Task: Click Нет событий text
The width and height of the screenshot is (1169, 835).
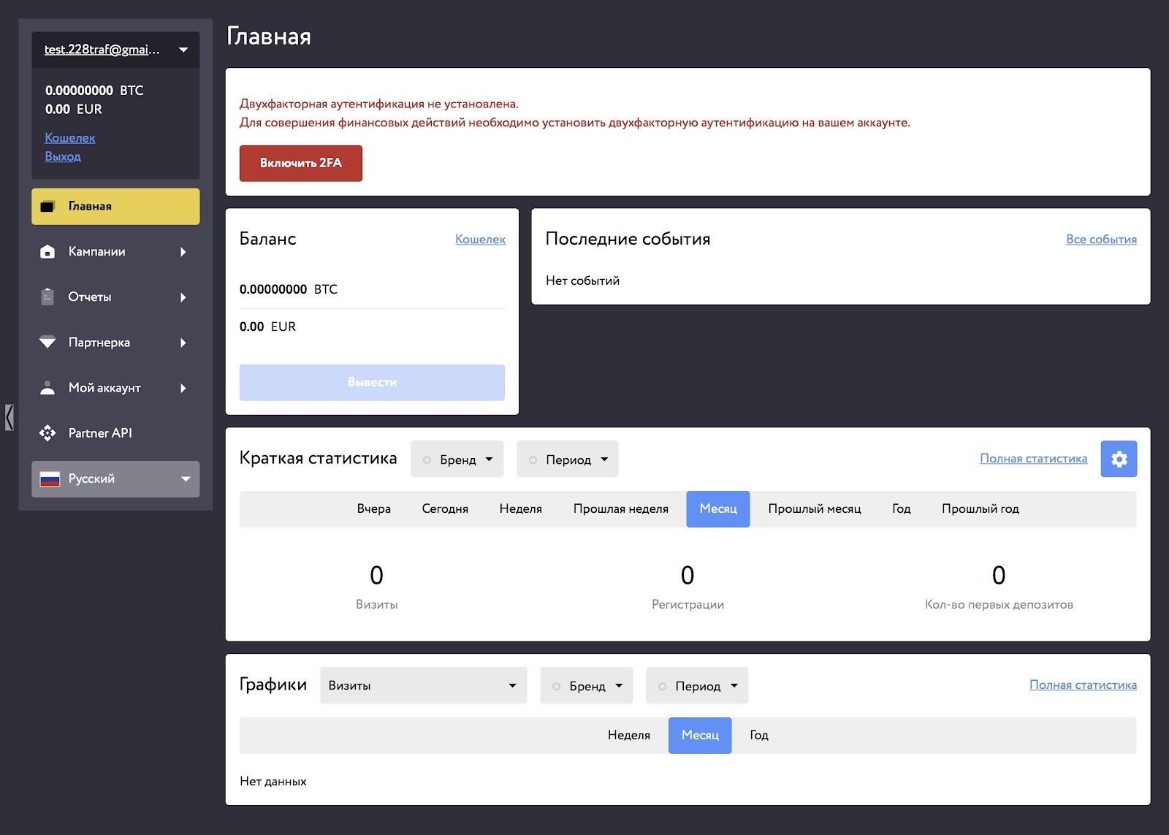Action: 582,281
